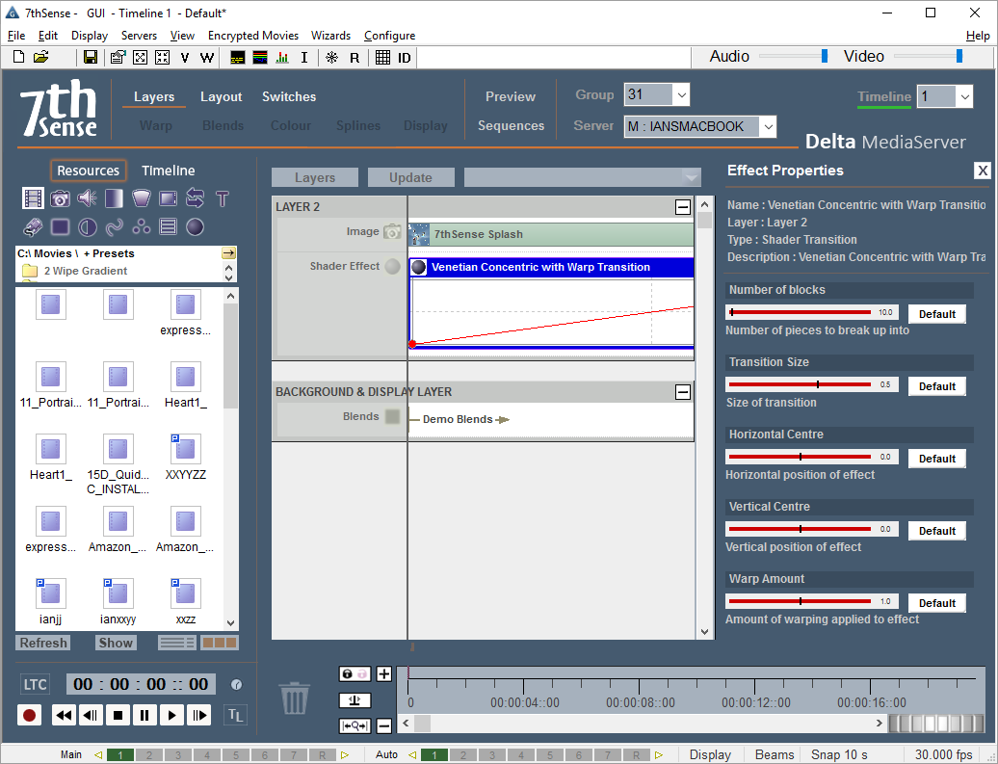Image resolution: width=998 pixels, height=764 pixels.
Task: Show the grid toolbar icon
Action: pyautogui.click(x=382, y=57)
